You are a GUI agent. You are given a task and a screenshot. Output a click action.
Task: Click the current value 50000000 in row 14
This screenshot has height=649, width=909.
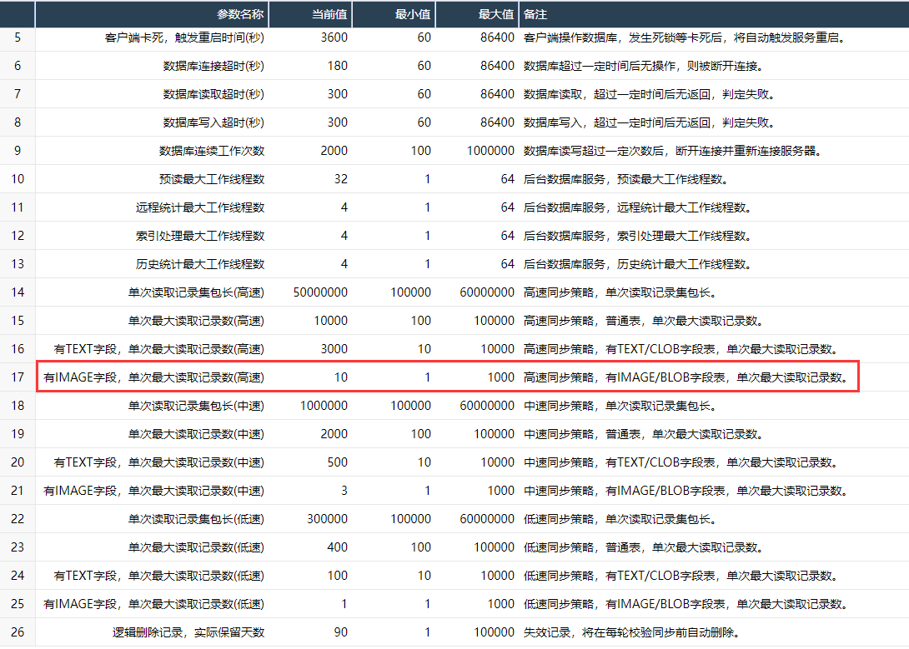321,292
